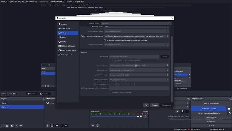This screenshot has height=131, width=232.
Task: Mute the microphone speaker icon
Action: (x=141, y=116)
